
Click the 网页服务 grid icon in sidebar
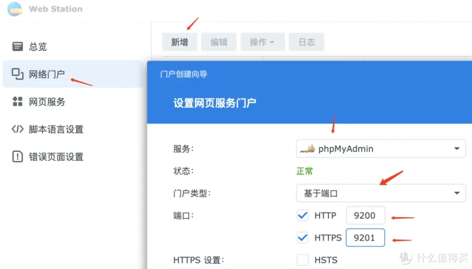pos(18,102)
